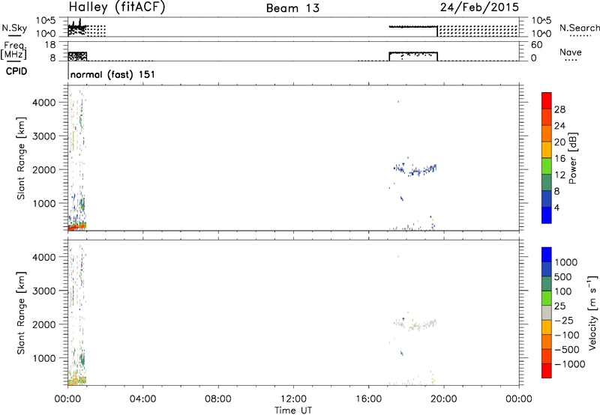Click the red bottom segment of Velocity colorbar
The height and width of the screenshot is (415, 600).
coord(547,371)
